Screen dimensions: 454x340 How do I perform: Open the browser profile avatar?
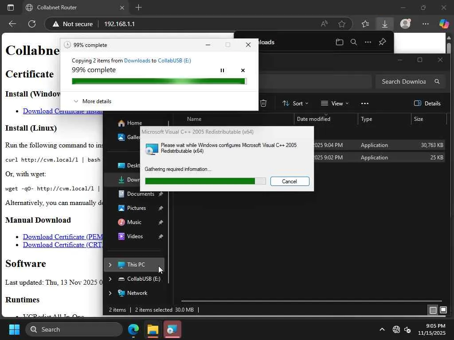coord(405,24)
